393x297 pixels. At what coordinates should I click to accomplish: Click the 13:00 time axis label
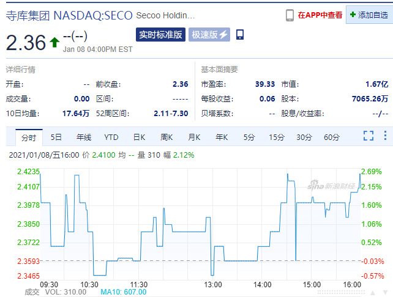[213, 285]
